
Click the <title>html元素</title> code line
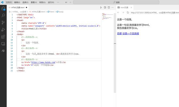click(x=34, y=29)
